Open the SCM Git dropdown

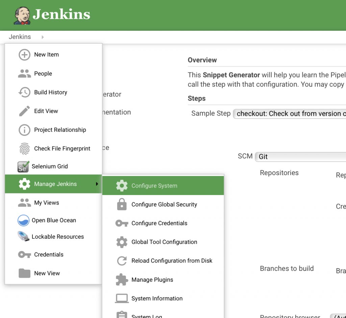(x=300, y=156)
